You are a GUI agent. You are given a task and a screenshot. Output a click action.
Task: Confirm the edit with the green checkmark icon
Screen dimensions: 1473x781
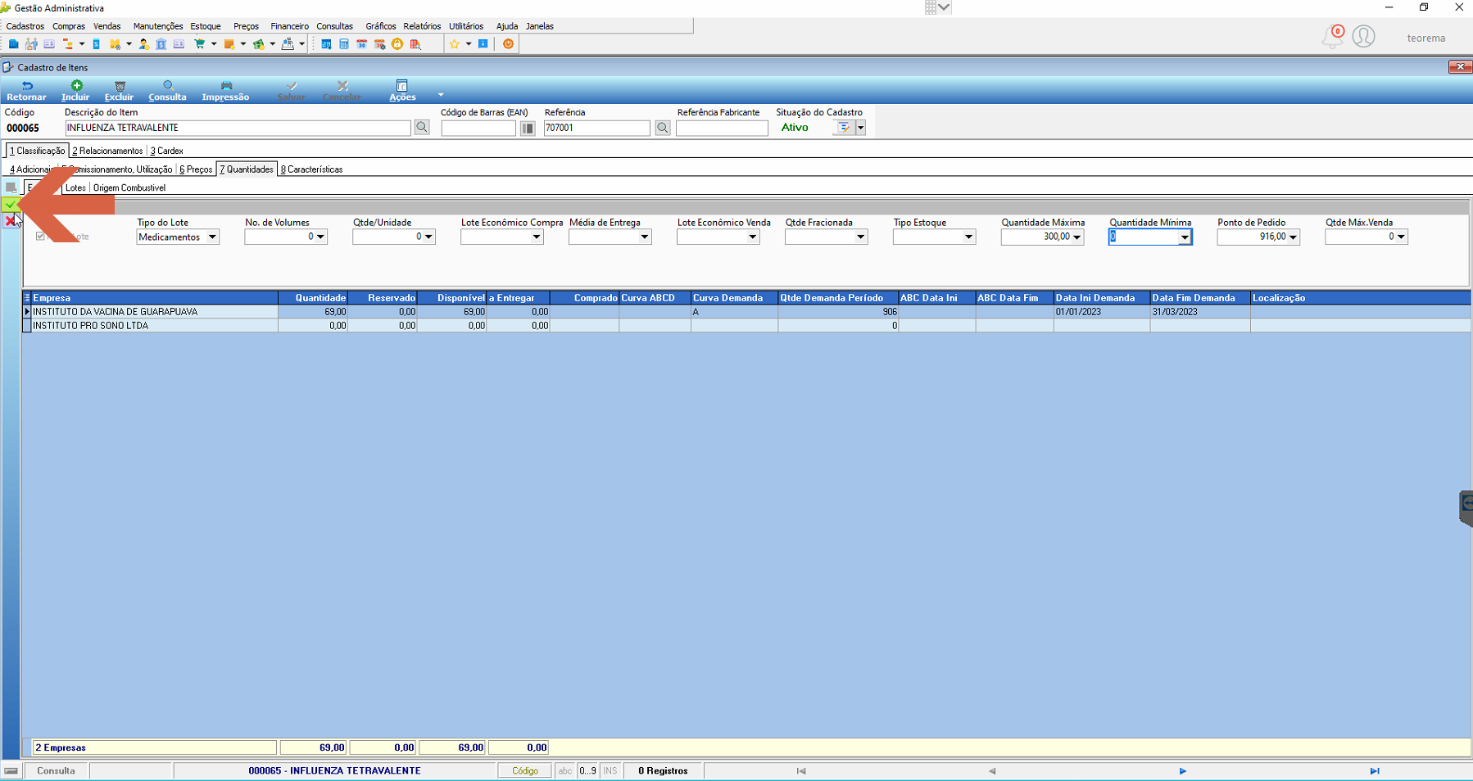10,204
